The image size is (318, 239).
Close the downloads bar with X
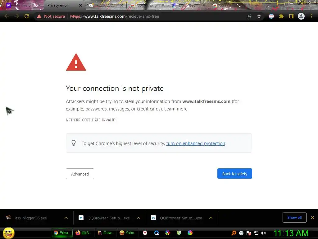pos(312,218)
